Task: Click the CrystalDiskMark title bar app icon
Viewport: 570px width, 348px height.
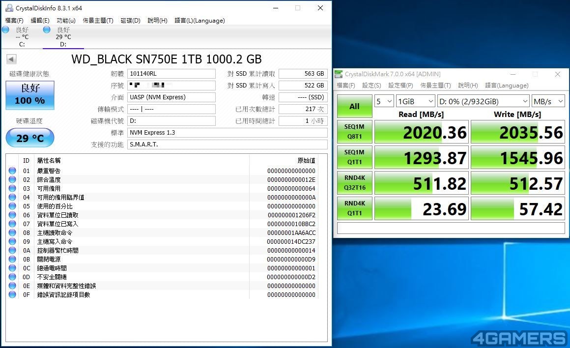Action: tap(339, 74)
